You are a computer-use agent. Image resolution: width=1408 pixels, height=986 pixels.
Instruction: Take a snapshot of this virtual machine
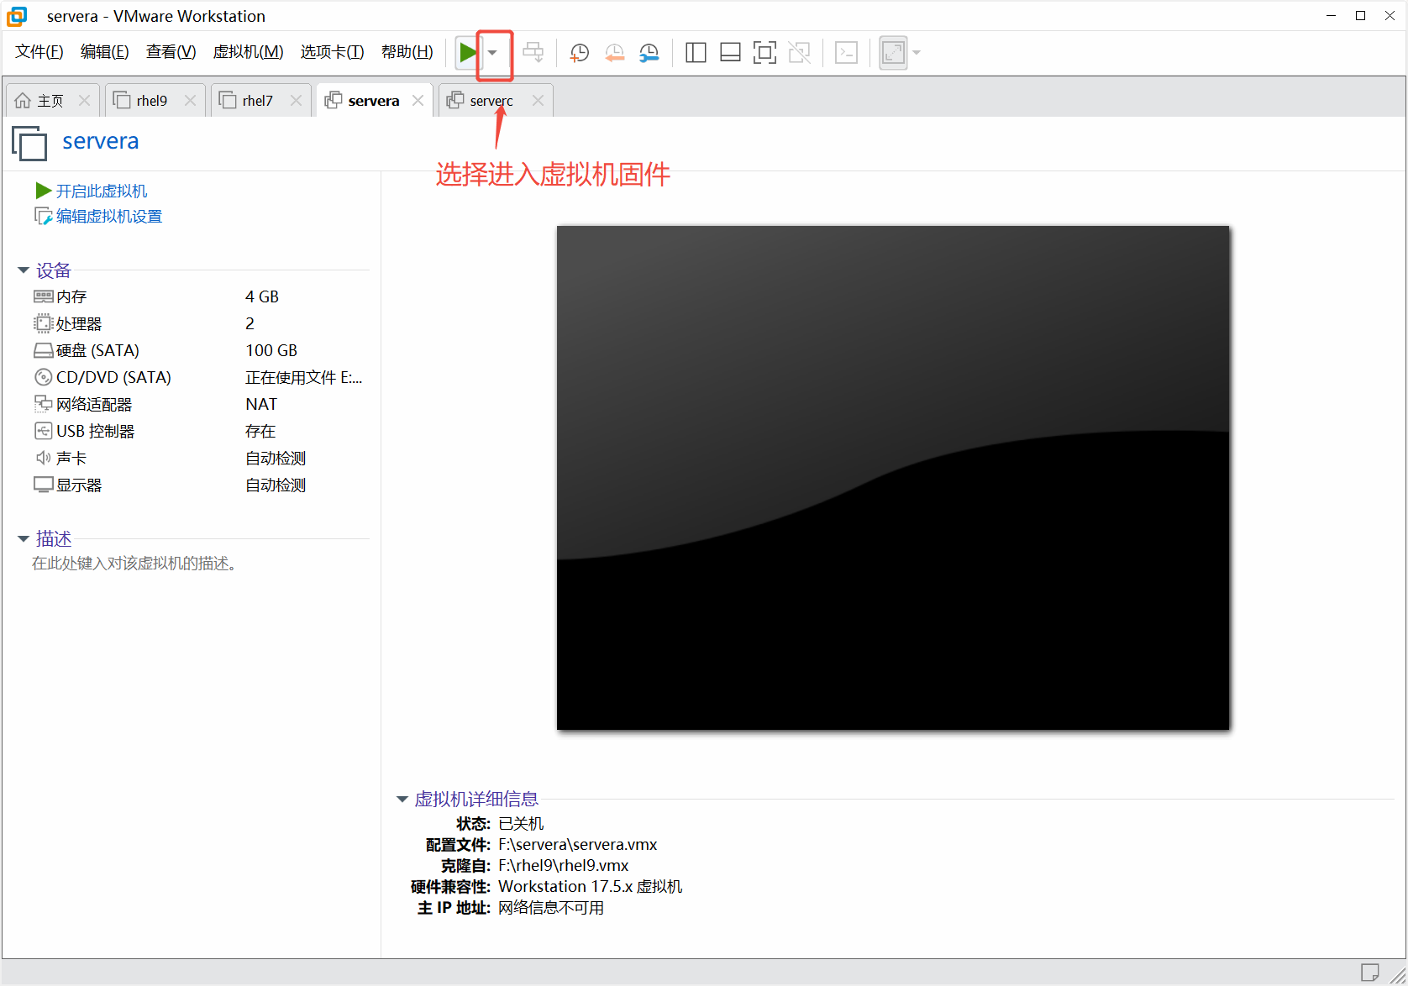point(579,53)
